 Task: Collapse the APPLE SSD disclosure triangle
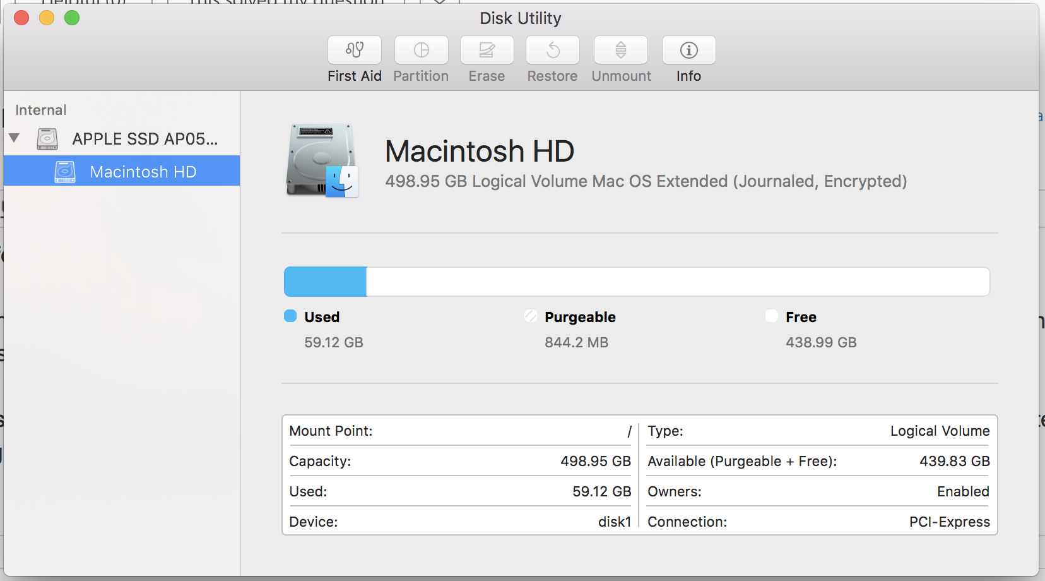click(x=15, y=138)
